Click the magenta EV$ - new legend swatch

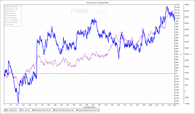click(20, 110)
